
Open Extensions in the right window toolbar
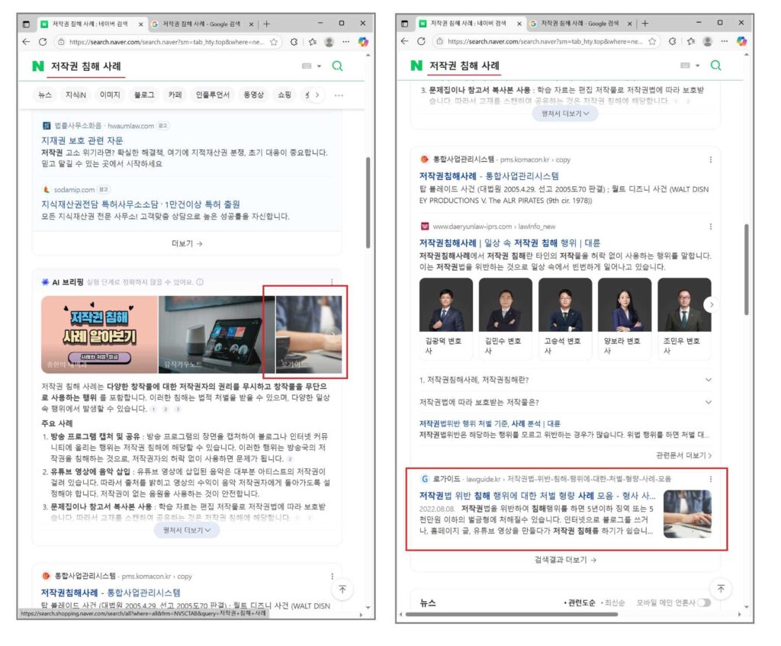[673, 41]
